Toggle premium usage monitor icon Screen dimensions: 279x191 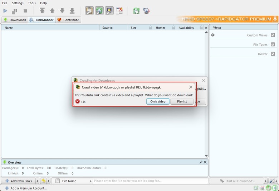point(109,11)
